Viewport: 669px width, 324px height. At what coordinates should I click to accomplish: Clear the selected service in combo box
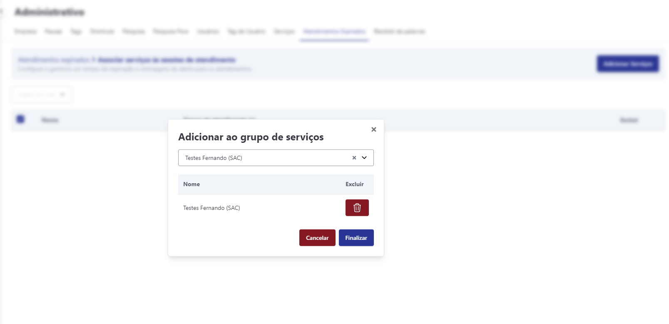(354, 158)
